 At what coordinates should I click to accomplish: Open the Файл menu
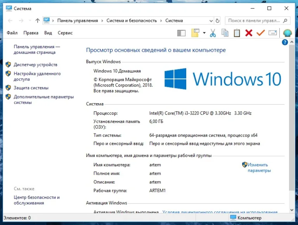[12, 33]
